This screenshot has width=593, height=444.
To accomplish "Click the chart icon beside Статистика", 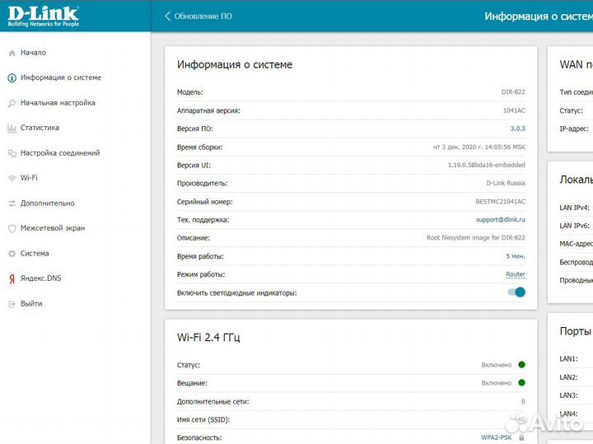I will click(12, 129).
